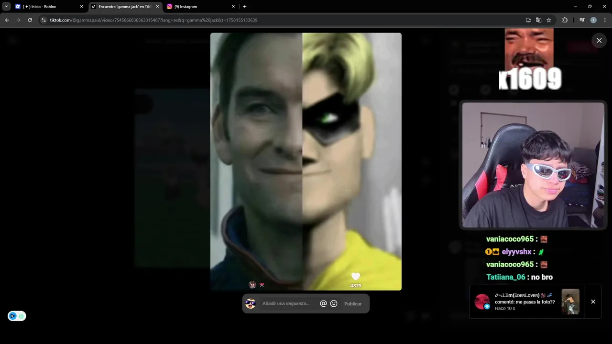
Task: Click the Homelander half-face photo
Action: (256, 161)
